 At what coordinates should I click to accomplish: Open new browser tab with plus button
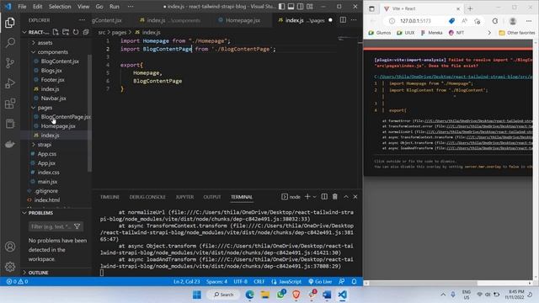coord(470,8)
